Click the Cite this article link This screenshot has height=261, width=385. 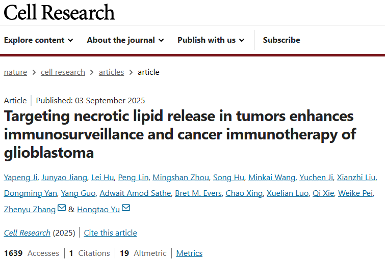[111, 233]
